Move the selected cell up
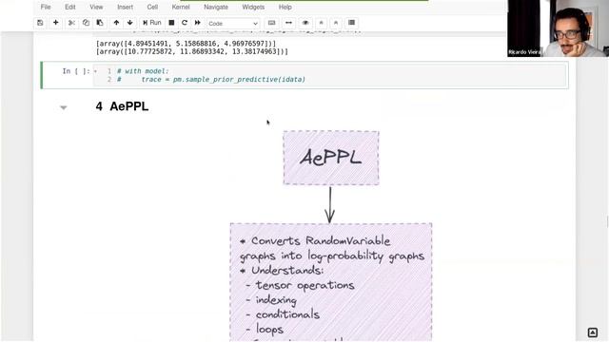 point(116,23)
